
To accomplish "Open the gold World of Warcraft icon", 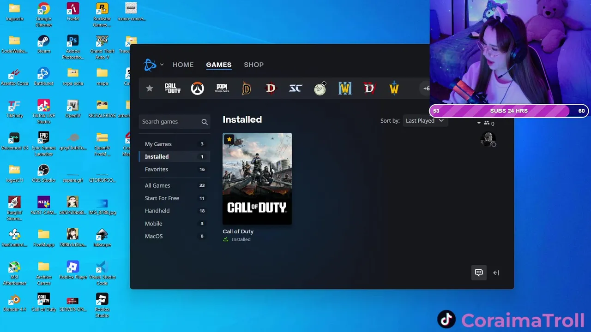I will click(x=394, y=89).
